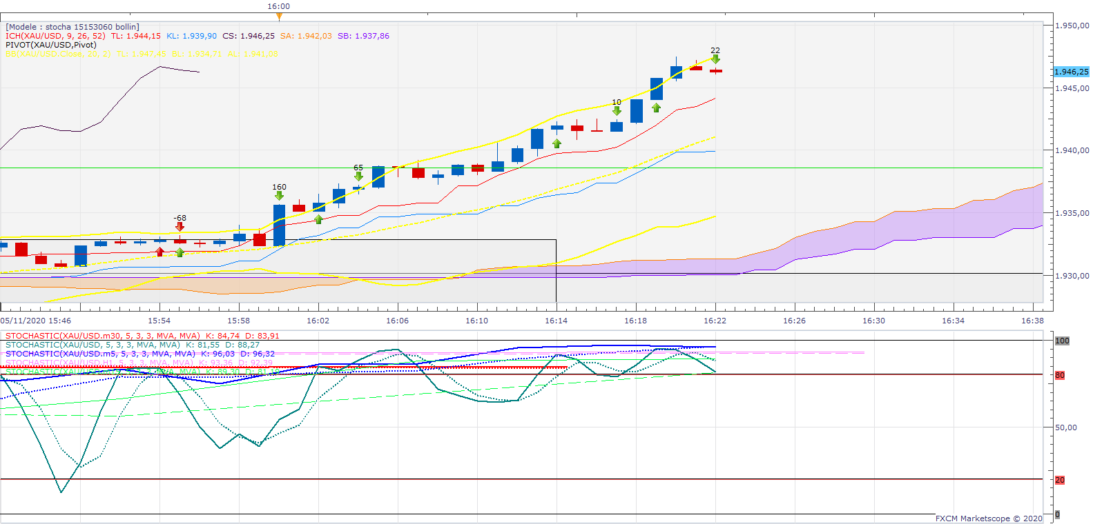This screenshot has width=1093, height=524.
Task: Select the PIVOT(XAU/USD,Pivot) indicator label
Action: [x=51, y=45]
